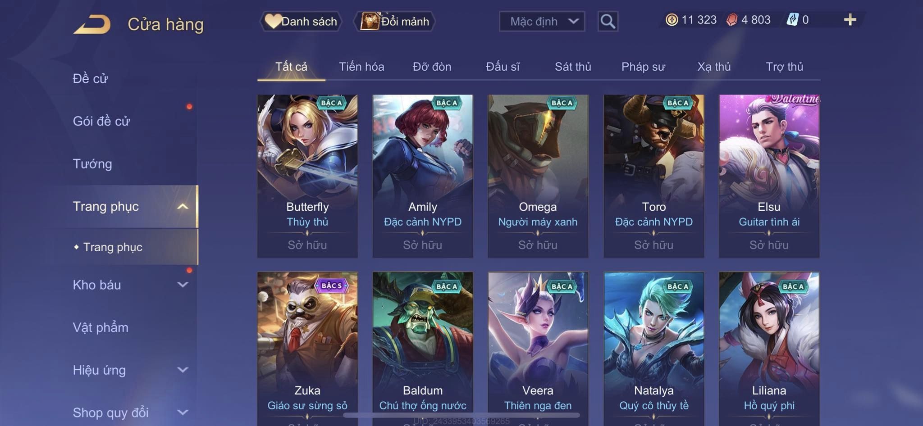
Task: Open the search magnifier icon
Action: click(608, 21)
